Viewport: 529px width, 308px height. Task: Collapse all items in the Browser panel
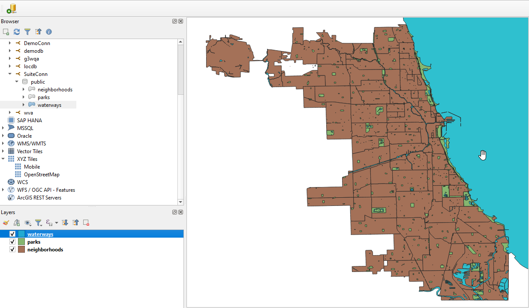tap(38, 31)
